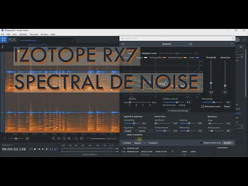Adjust the Threshold vertical slider handle

coord(211,83)
